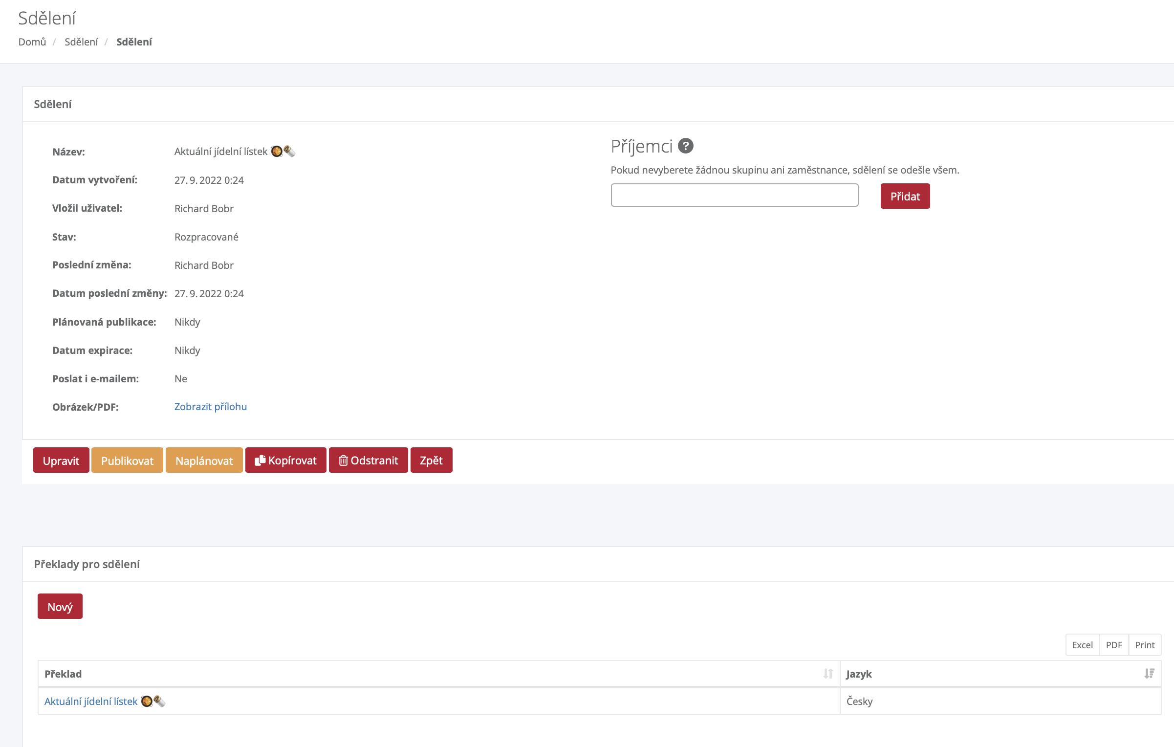Open the Zobrazit přílohu attachment link

[210, 407]
